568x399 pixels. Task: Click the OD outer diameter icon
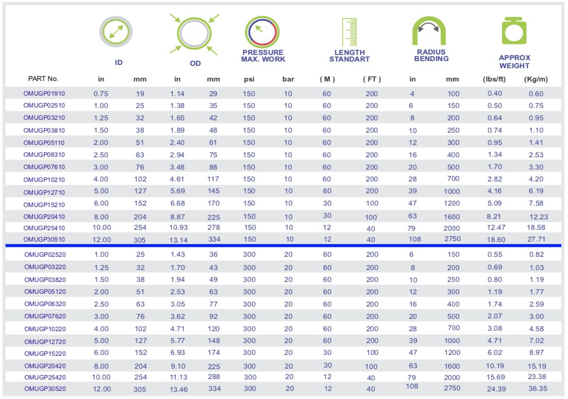tap(194, 33)
